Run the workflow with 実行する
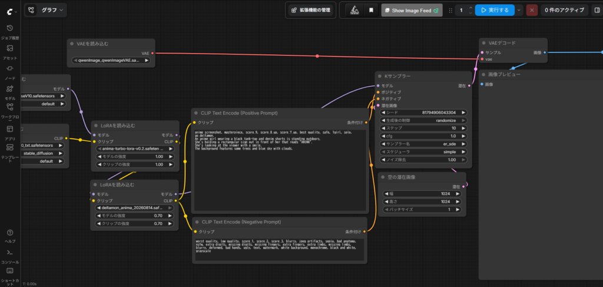Screen dimensions: 603x287 click(x=495, y=11)
